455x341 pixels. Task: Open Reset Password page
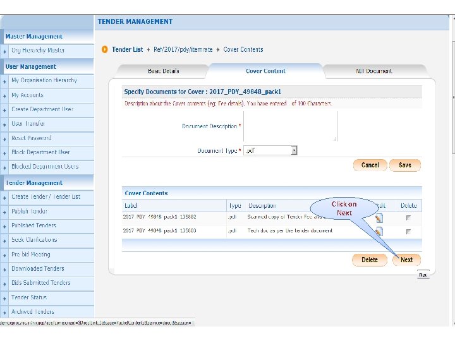(32, 138)
